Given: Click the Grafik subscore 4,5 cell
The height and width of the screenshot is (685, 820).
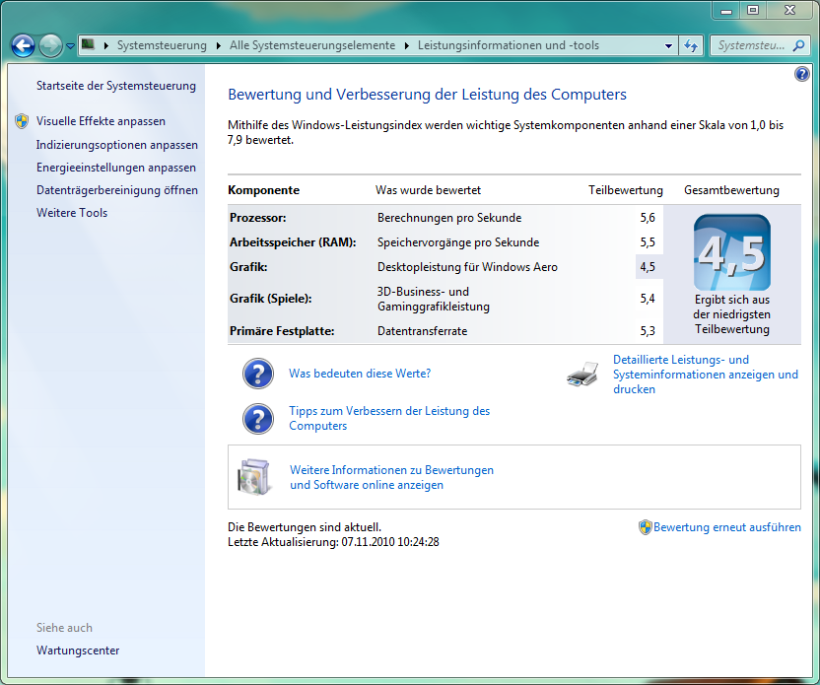Looking at the screenshot, I should point(649,267).
